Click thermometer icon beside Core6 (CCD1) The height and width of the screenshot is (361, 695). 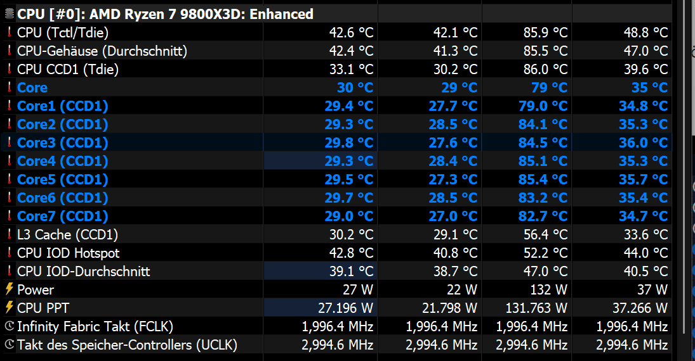coord(9,198)
